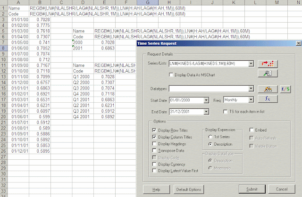Select cell with value 0.7775
The width and height of the screenshot is (302, 197).
tap(40, 25)
